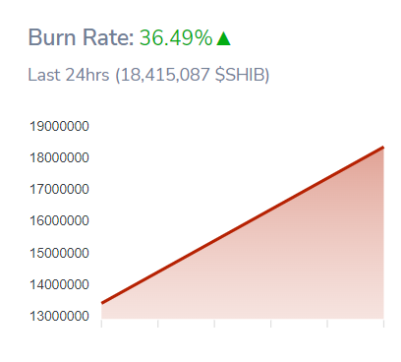Click the first x-axis tick mark
Viewport: 401px width, 362px height.
pyautogui.click(x=101, y=324)
